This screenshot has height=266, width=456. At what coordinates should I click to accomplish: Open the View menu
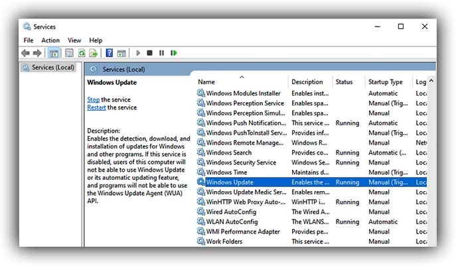click(x=74, y=40)
